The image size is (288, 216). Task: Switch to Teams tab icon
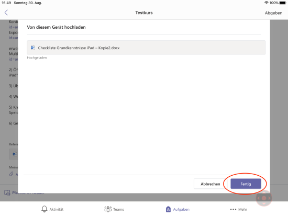[108, 209]
